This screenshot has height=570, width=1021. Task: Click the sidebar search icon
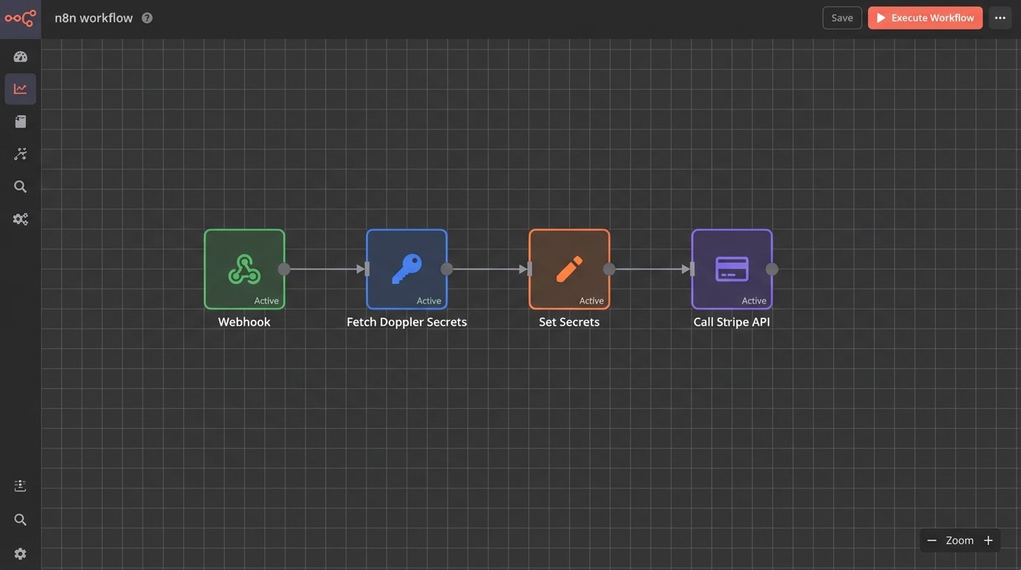tap(20, 186)
